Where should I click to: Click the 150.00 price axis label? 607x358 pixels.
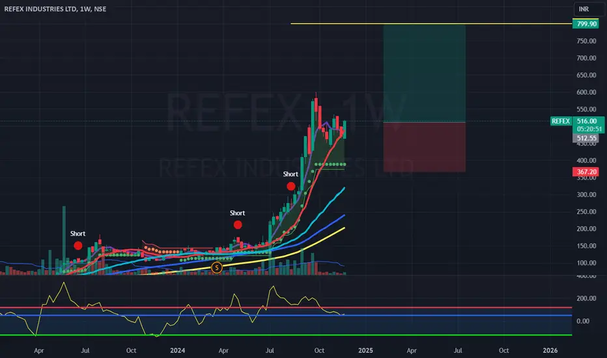[586, 246]
